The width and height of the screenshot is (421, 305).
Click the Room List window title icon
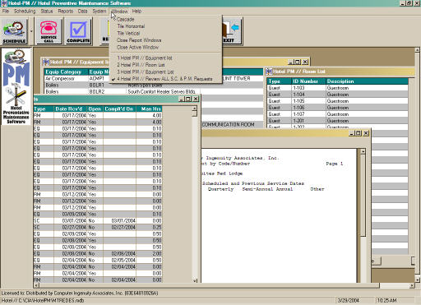pyautogui.click(x=269, y=72)
